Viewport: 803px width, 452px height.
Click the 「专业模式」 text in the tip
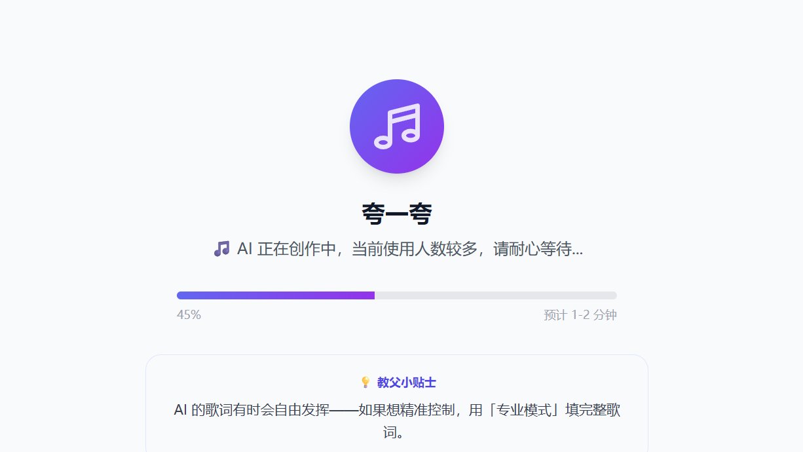(x=522, y=411)
